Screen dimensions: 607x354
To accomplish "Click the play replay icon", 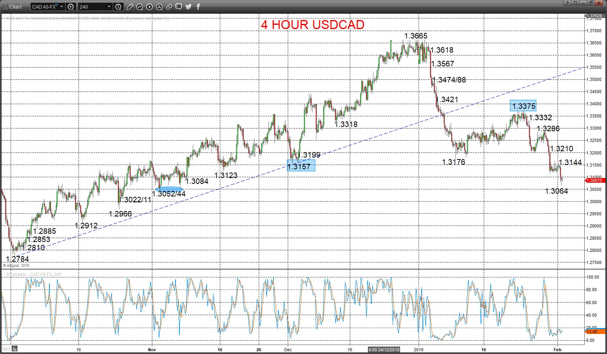I will pyautogui.click(x=149, y=7).
